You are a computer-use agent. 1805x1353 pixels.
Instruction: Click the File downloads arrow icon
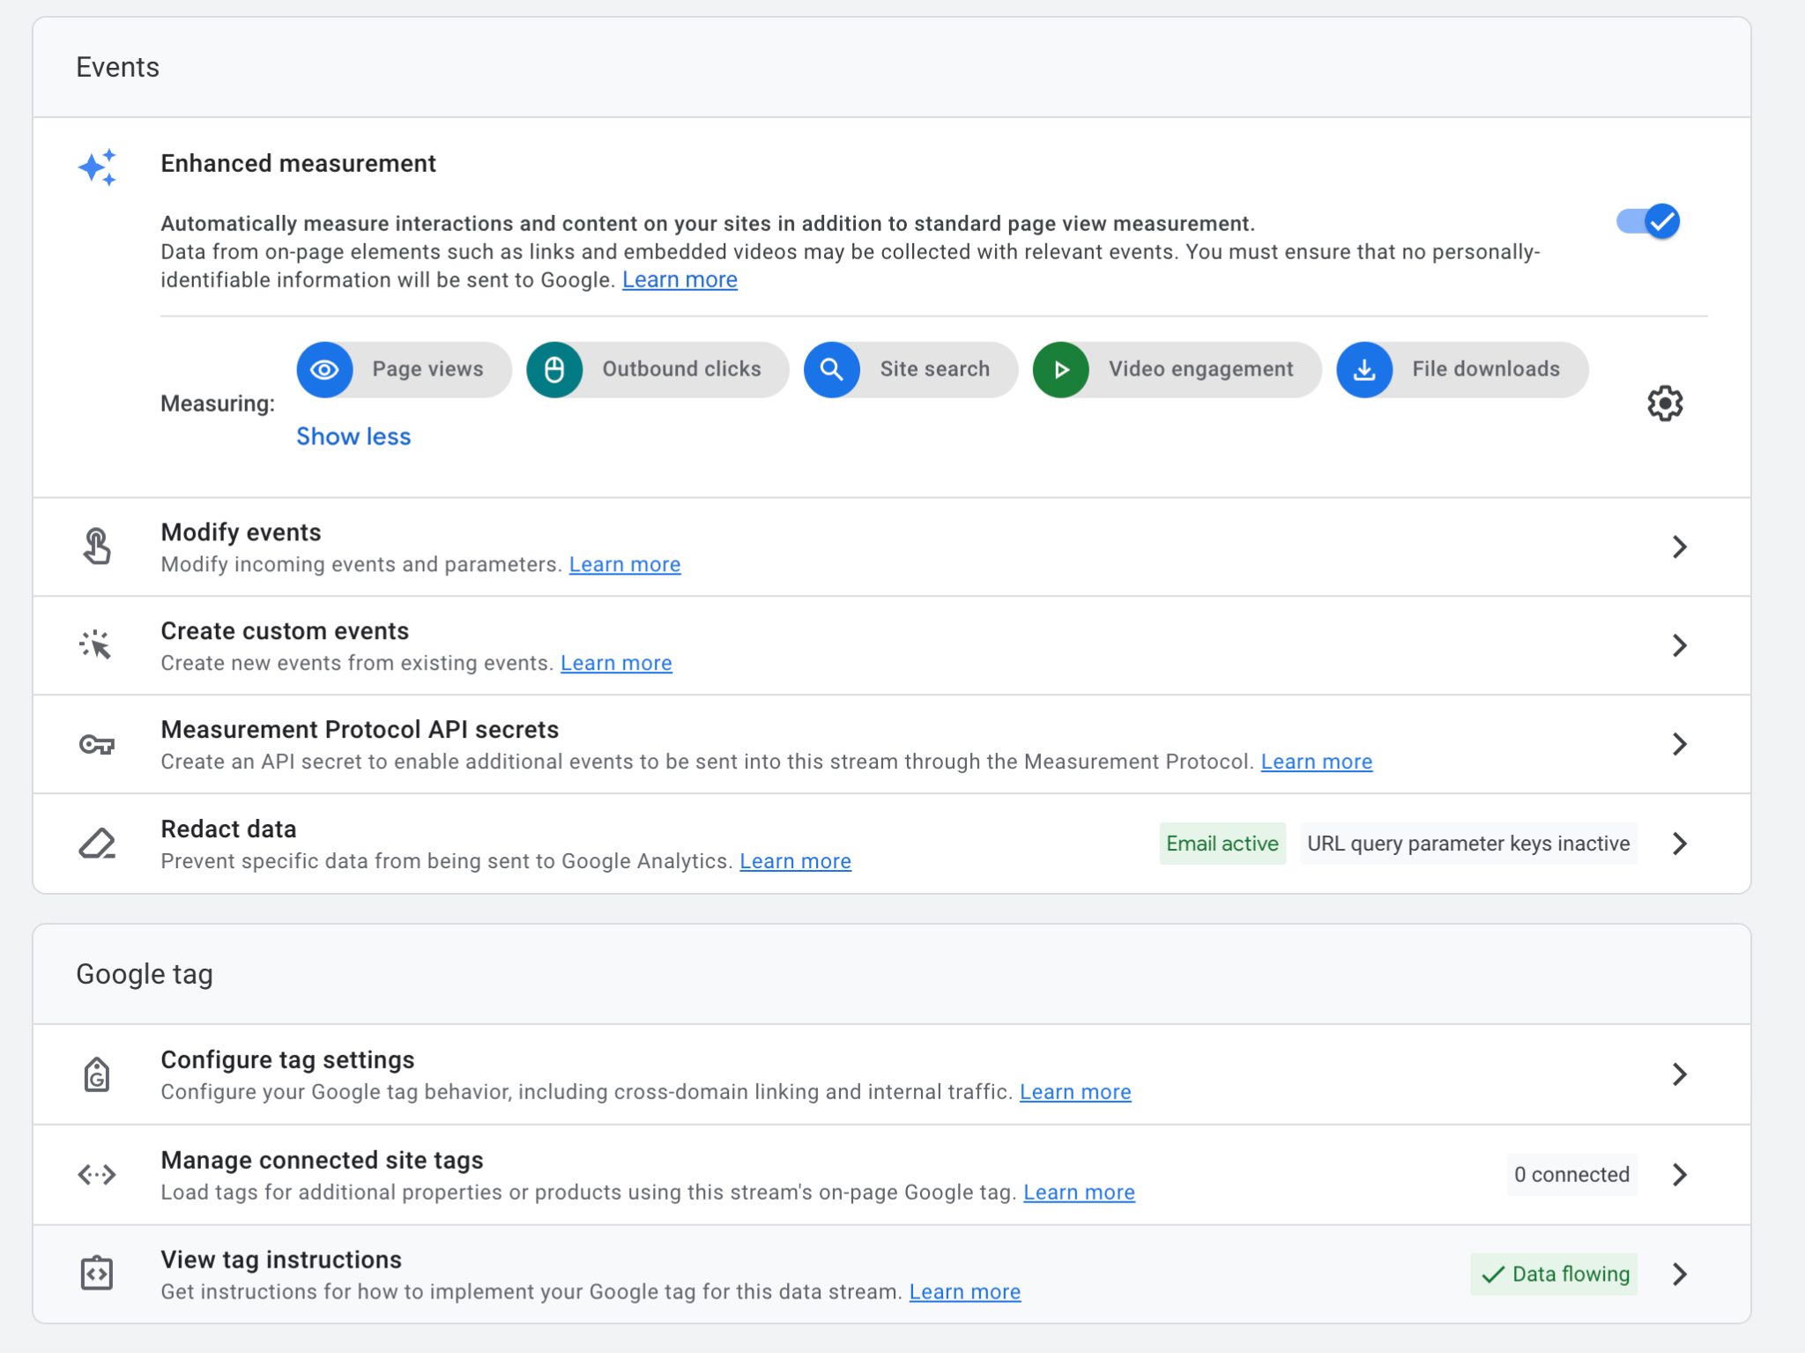pyautogui.click(x=1363, y=369)
